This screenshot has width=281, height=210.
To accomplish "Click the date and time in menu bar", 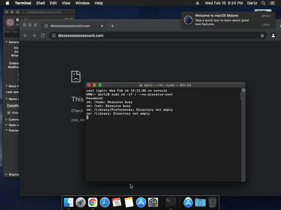I will point(224,3).
